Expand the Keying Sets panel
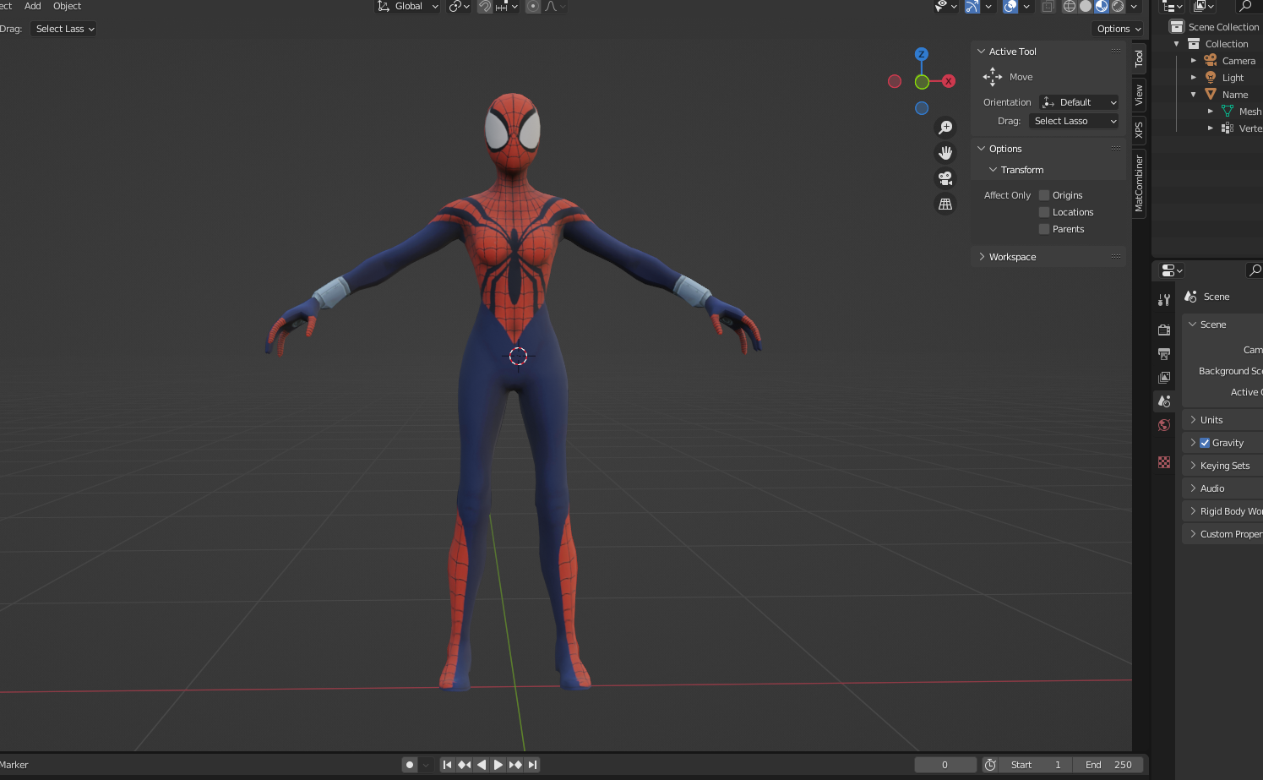The width and height of the screenshot is (1263, 780). point(1193,466)
